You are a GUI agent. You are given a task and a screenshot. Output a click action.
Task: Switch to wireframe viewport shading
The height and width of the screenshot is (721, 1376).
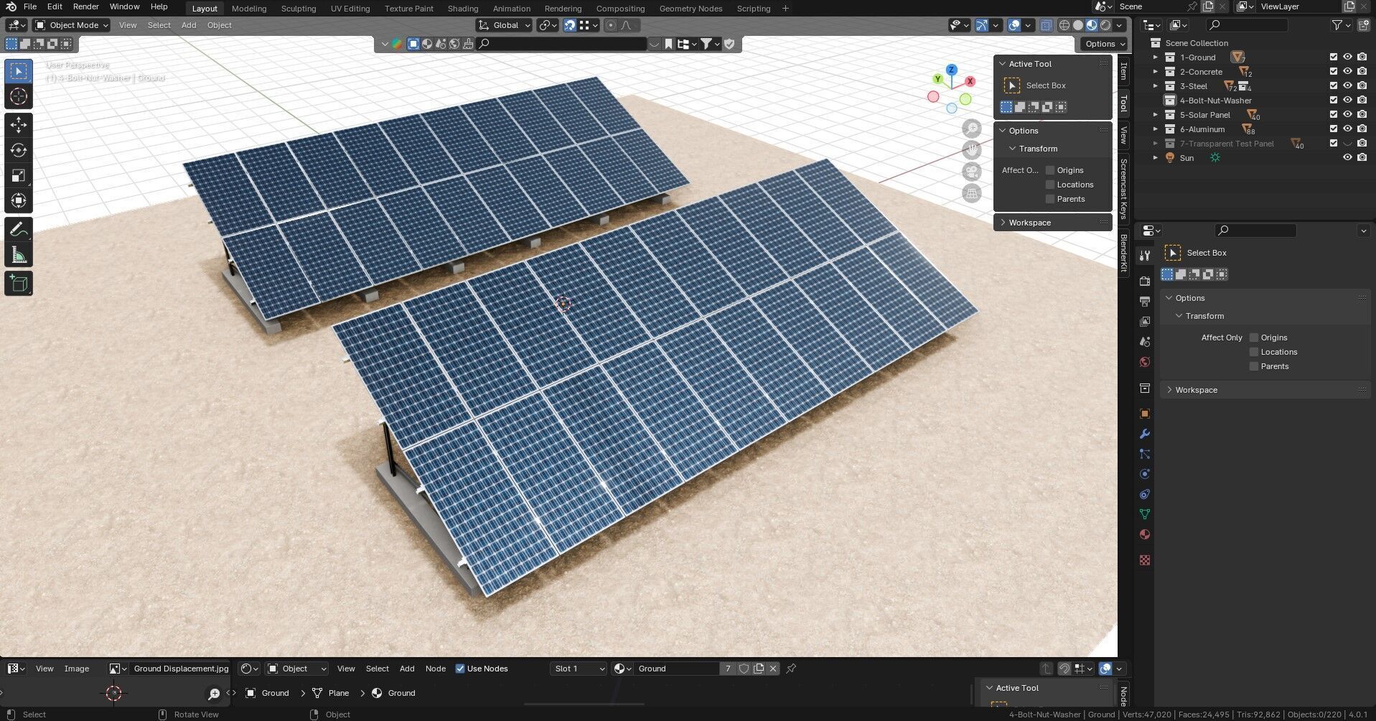point(1064,25)
